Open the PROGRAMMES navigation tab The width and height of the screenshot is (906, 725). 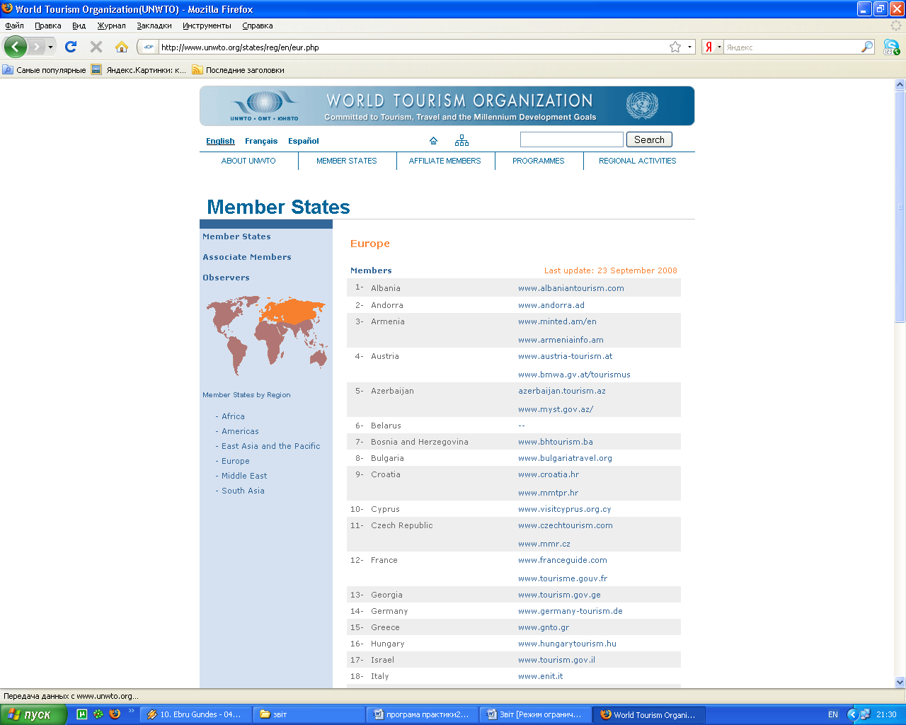tap(539, 161)
